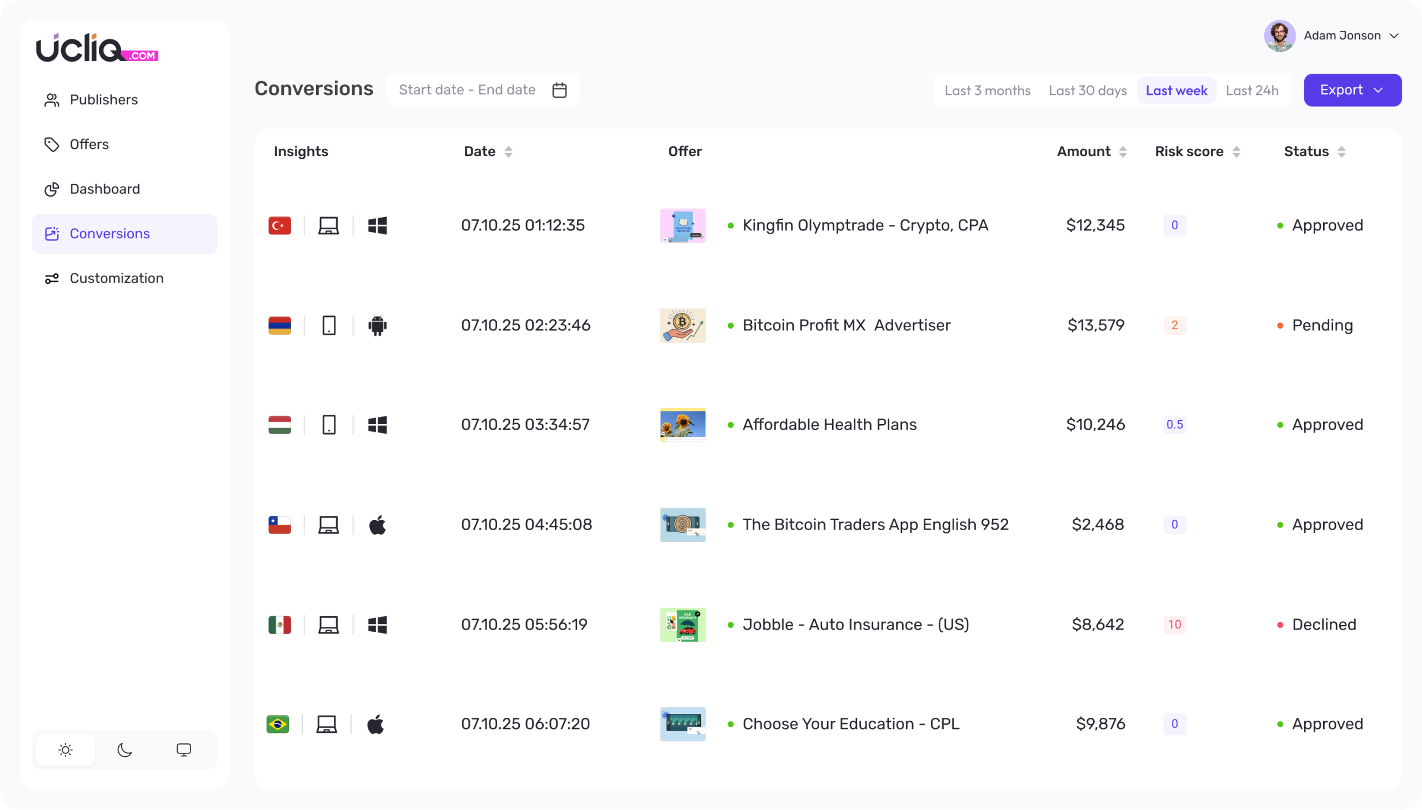Click the Windows icon in Mexico row
Viewport: 1422px width, 810px height.
click(377, 625)
